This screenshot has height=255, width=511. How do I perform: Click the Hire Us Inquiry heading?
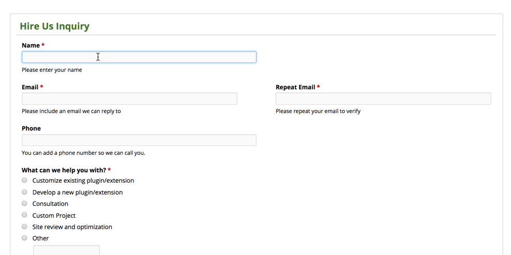click(54, 26)
